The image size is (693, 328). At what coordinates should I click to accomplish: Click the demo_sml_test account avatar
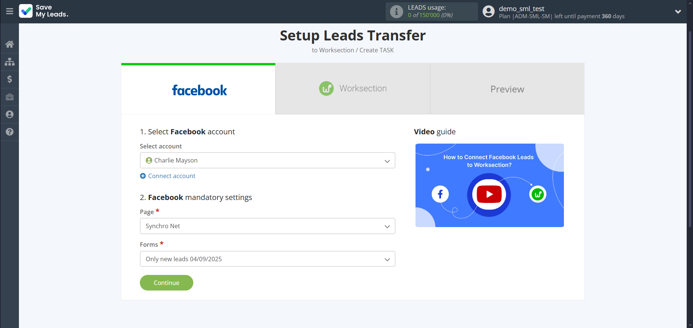[x=489, y=12]
